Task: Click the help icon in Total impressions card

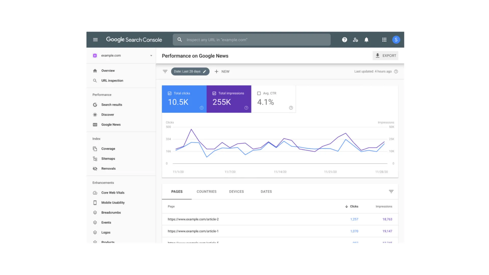Action: 246,108
